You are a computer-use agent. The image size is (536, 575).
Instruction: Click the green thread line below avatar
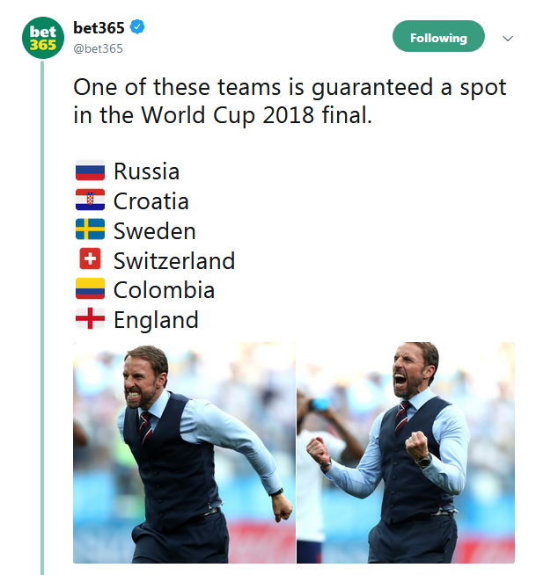pos(42,317)
